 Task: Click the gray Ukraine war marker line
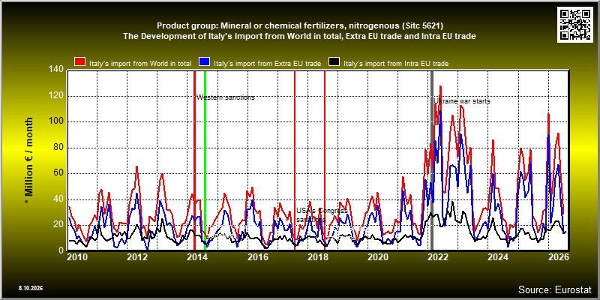click(x=433, y=160)
